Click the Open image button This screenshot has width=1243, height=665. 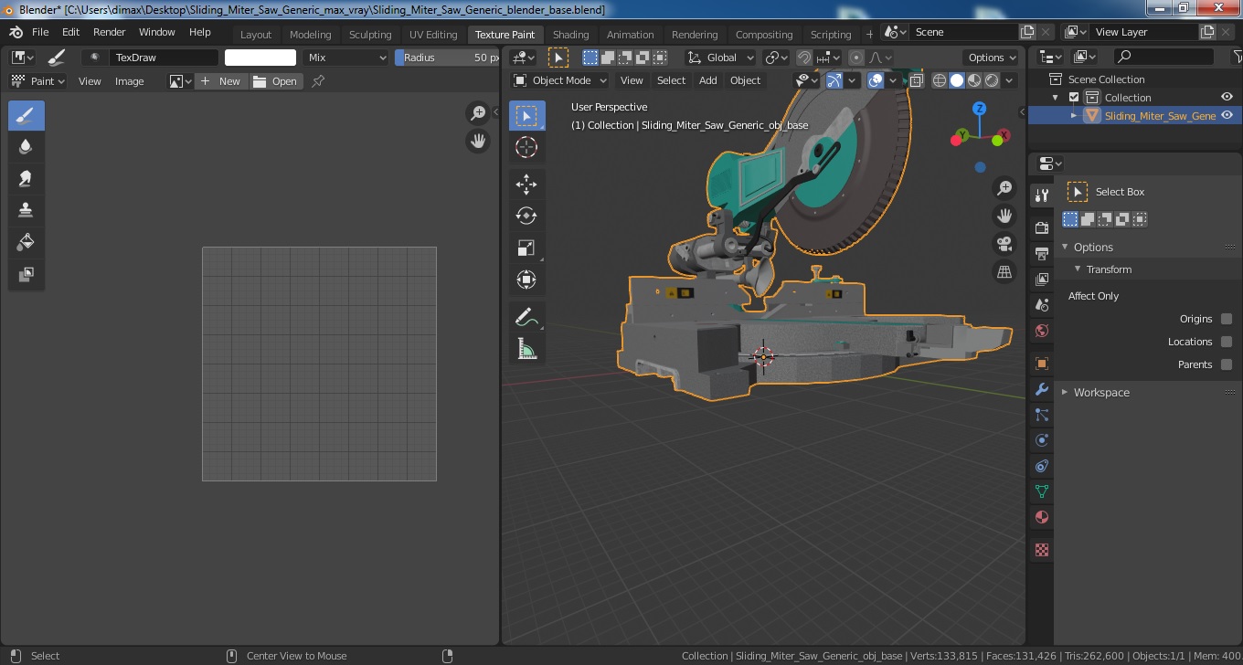click(x=275, y=81)
